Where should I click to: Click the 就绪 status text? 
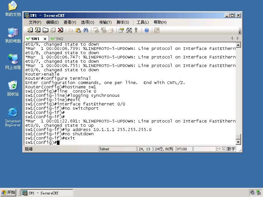coord(29,149)
